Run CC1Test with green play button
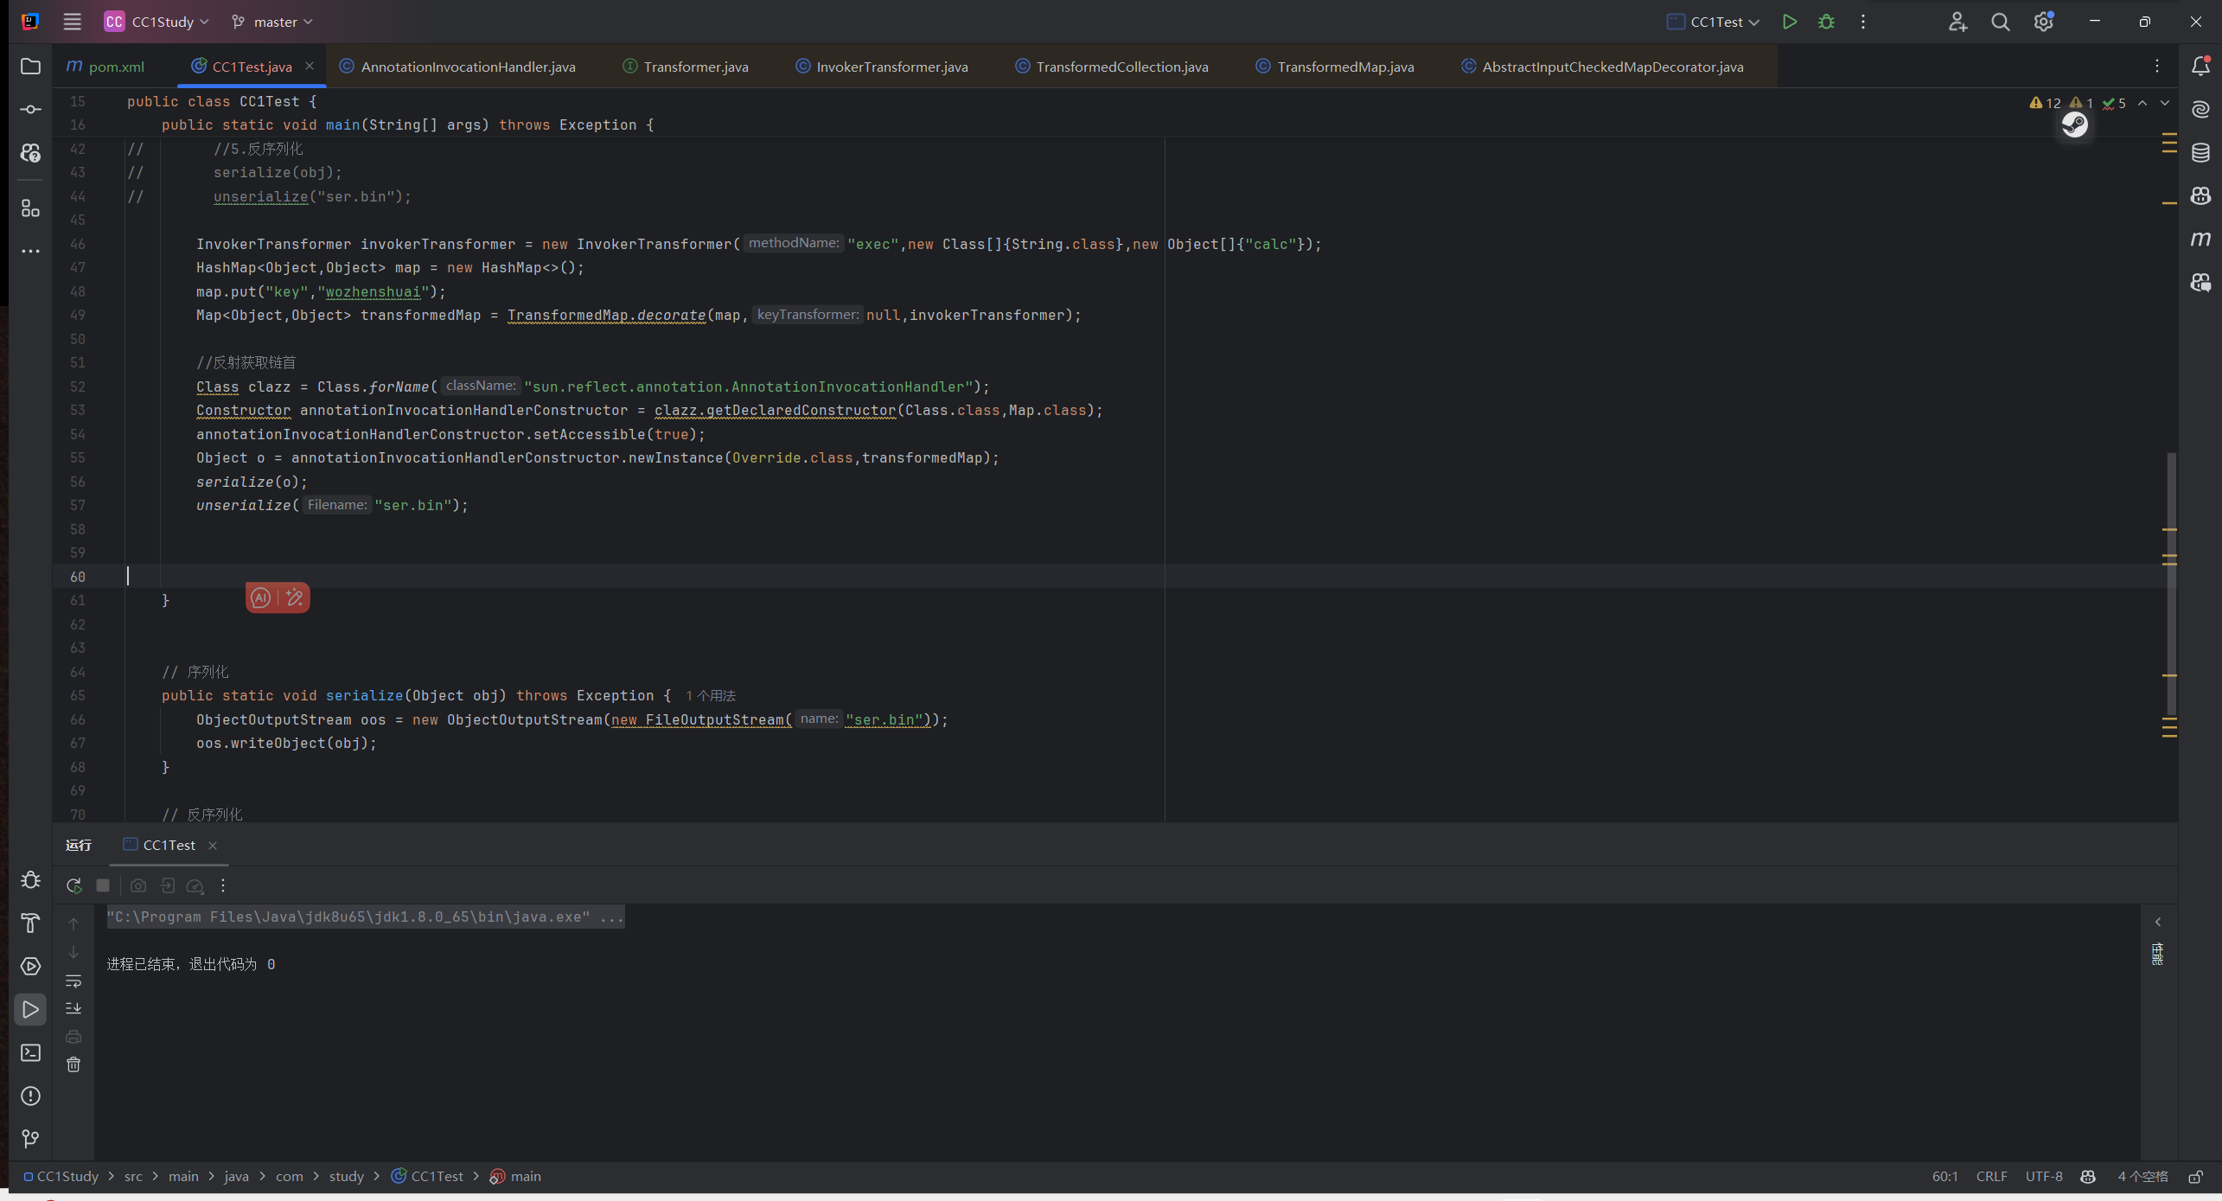This screenshot has height=1201, width=2222. tap(1790, 22)
